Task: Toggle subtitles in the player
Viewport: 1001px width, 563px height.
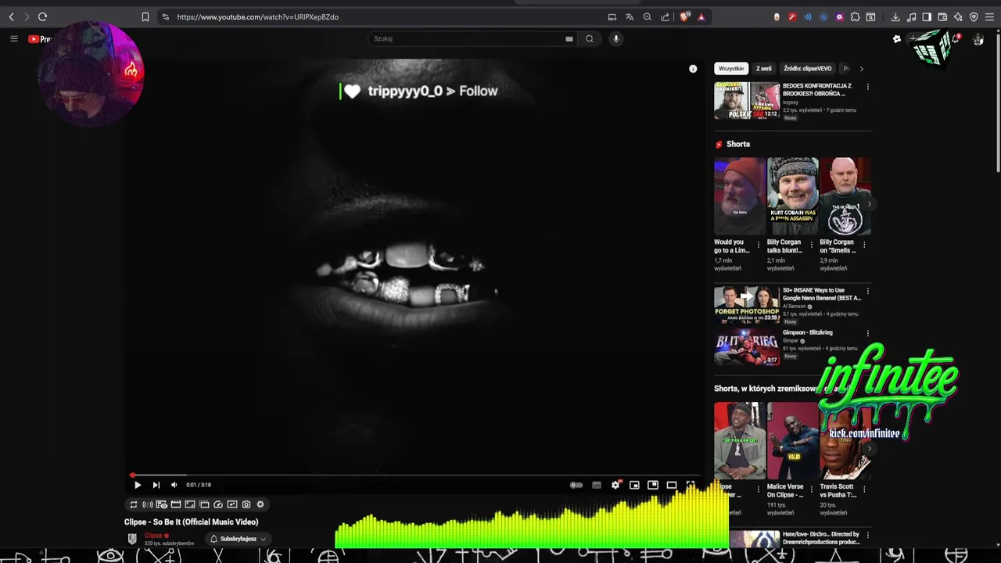Action: coord(597,485)
